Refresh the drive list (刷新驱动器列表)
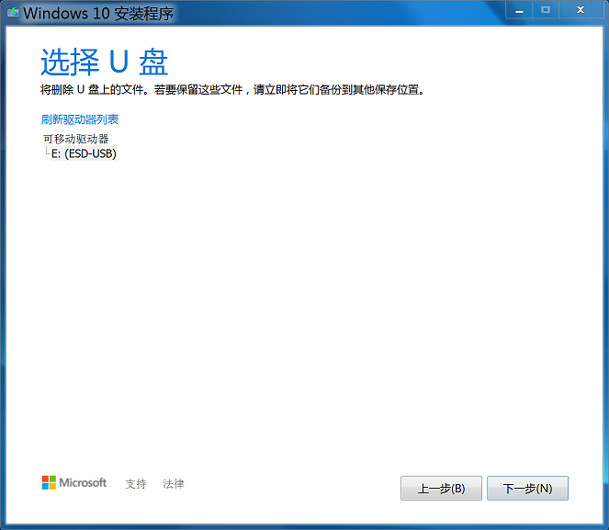 click(x=80, y=119)
